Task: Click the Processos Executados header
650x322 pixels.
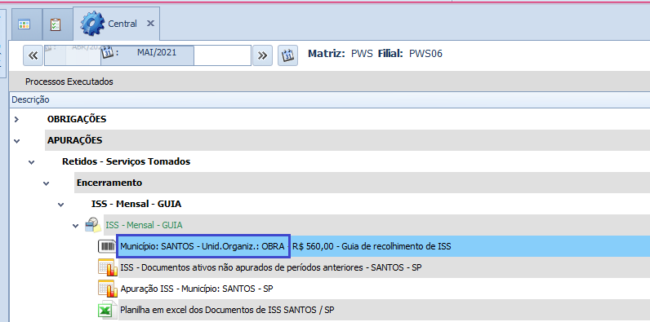Action: pos(69,82)
